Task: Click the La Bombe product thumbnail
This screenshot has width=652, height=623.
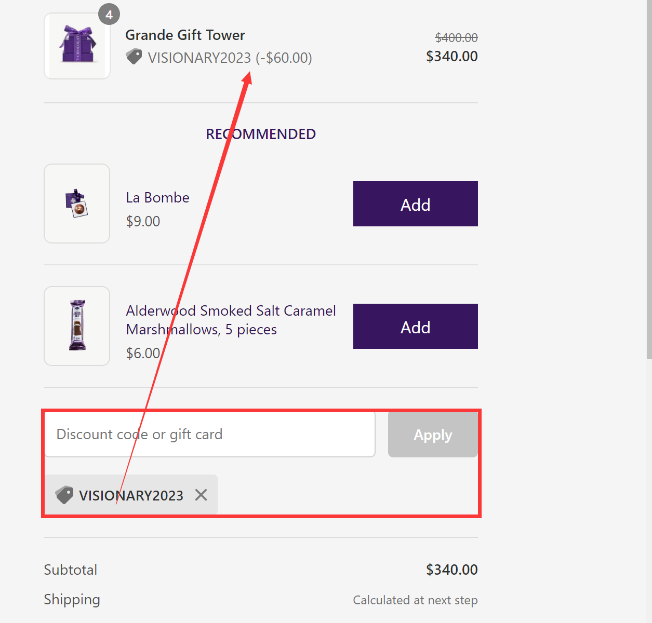Action: pos(77,204)
